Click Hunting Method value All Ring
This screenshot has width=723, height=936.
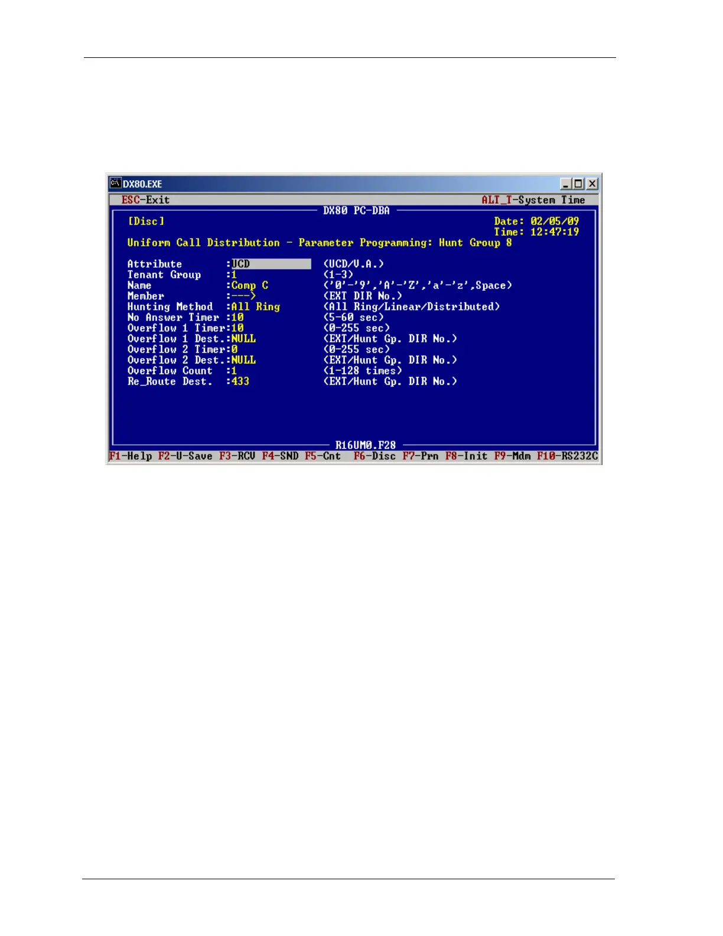256,307
